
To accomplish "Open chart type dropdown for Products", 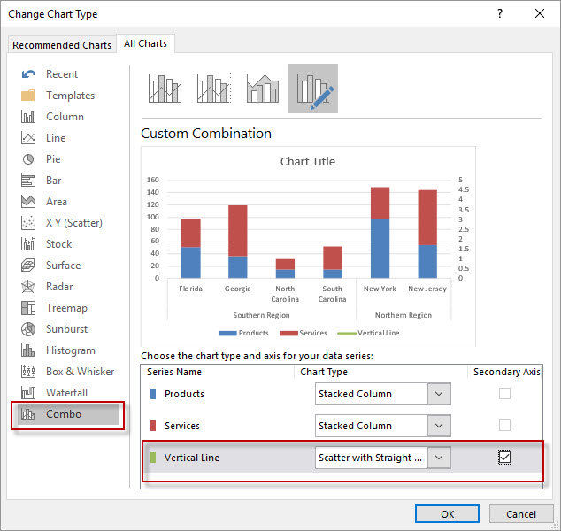I will [439, 394].
